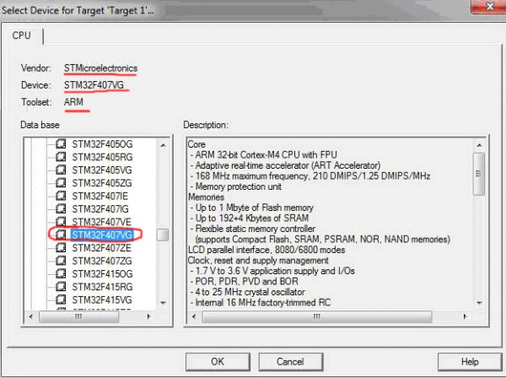Click the chip icon beside STM32F415VG
The image size is (506, 378).
click(x=61, y=300)
